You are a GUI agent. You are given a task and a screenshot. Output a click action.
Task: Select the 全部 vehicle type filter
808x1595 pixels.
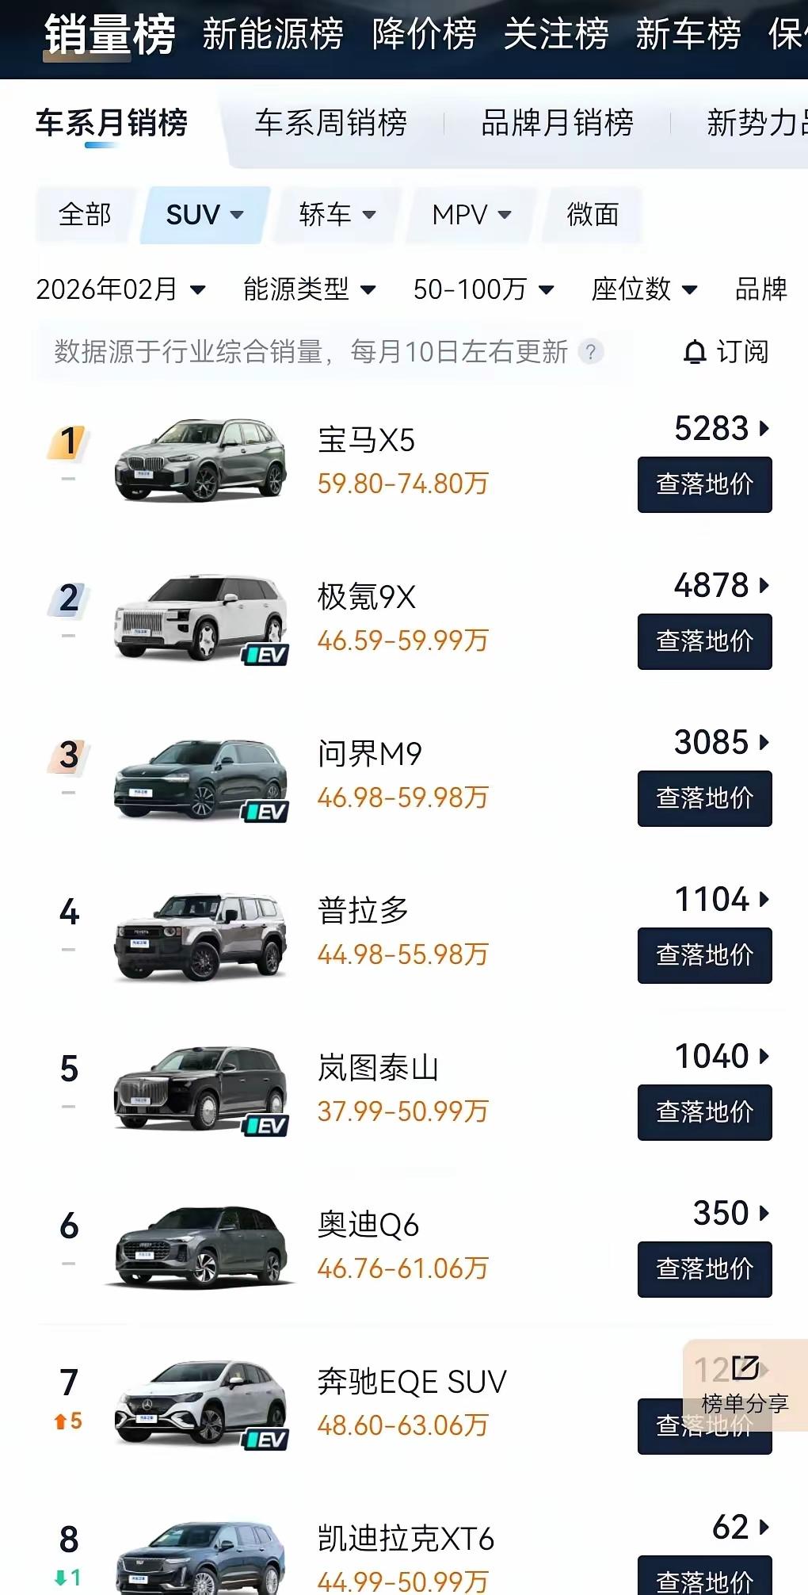pos(84,215)
